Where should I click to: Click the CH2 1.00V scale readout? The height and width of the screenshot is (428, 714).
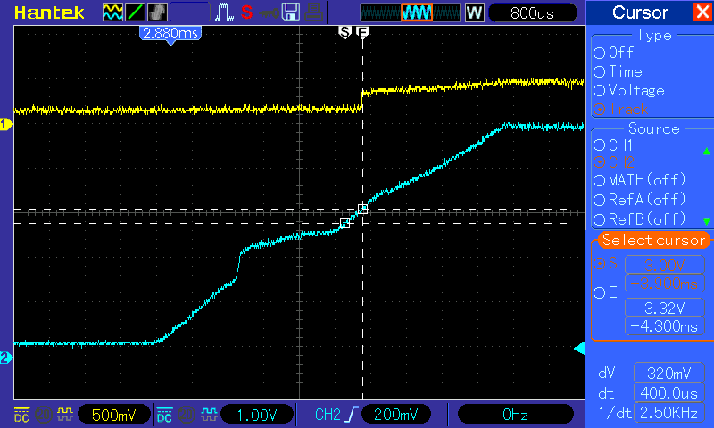point(257,415)
